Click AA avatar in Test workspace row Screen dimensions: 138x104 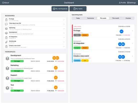pyautogui.click(x=56, y=87)
